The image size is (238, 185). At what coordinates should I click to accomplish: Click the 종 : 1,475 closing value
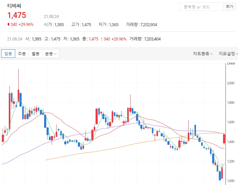tap(90, 39)
